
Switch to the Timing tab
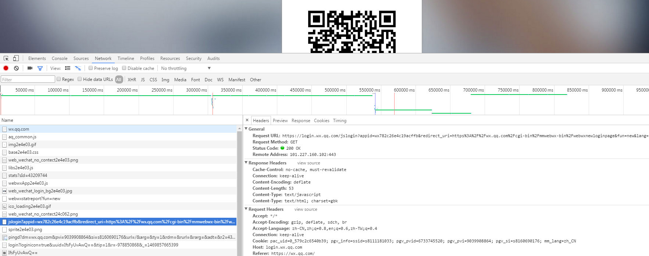coord(340,121)
